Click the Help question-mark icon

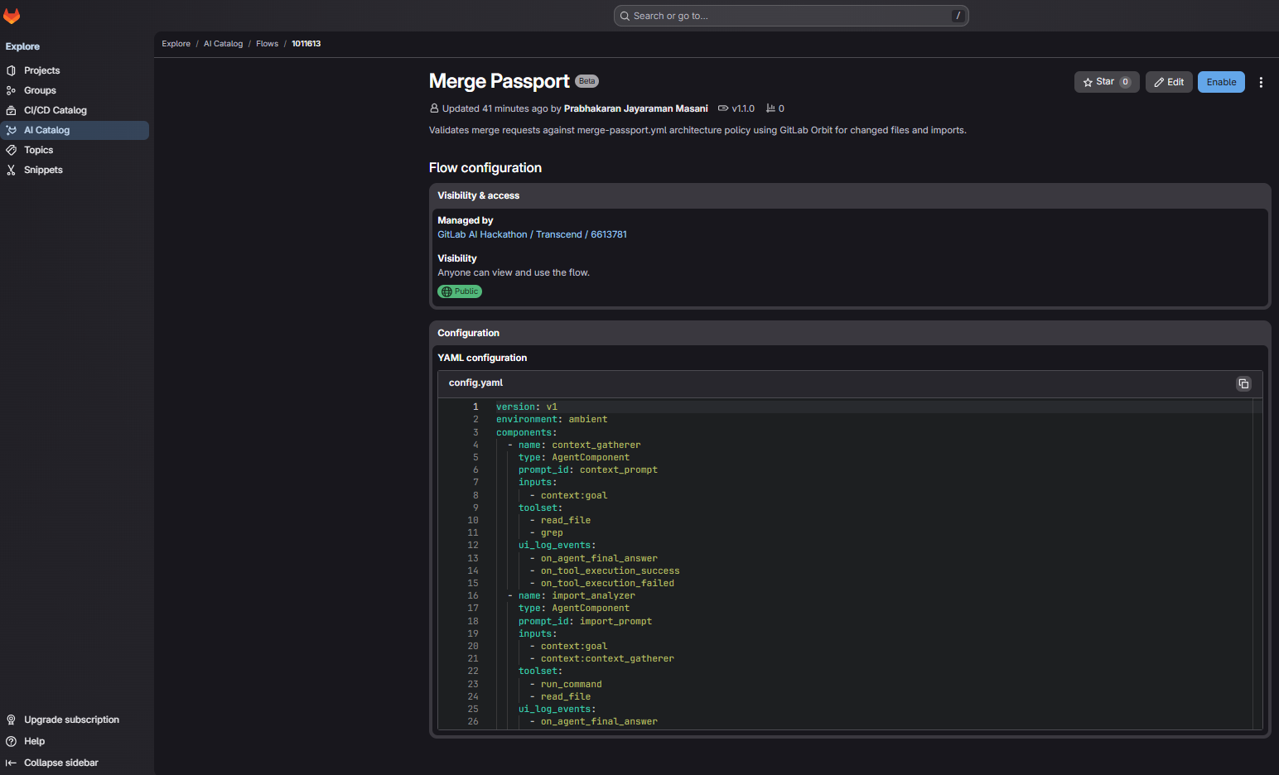tap(11, 741)
